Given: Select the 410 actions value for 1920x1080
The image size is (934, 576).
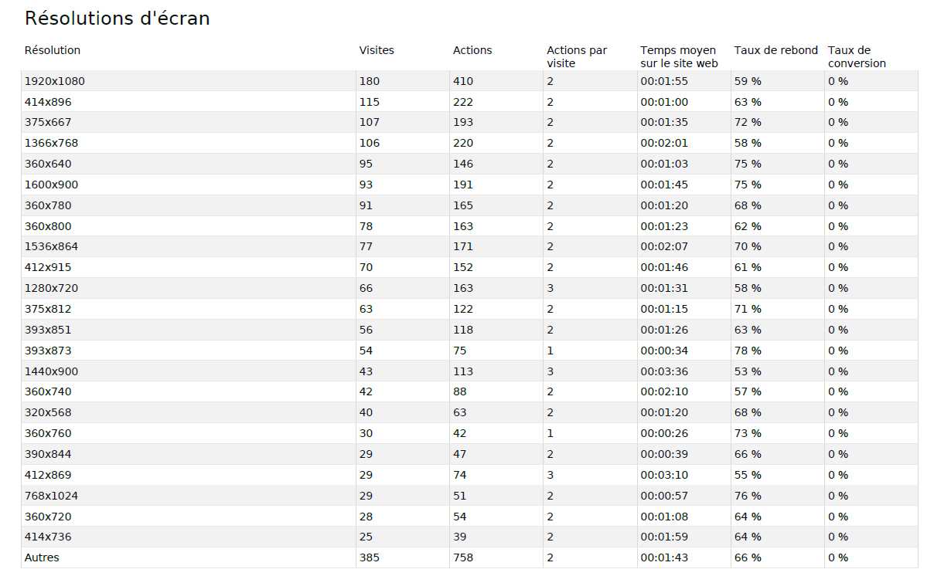Looking at the screenshot, I should [463, 81].
